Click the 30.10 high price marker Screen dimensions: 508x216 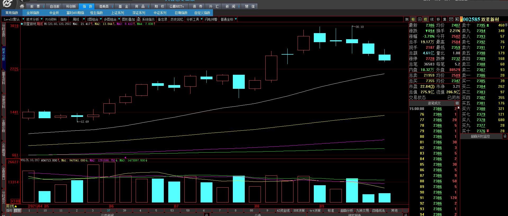[x=360, y=27]
